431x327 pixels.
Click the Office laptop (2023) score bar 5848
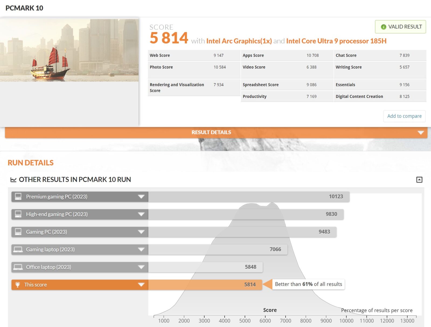(x=205, y=267)
